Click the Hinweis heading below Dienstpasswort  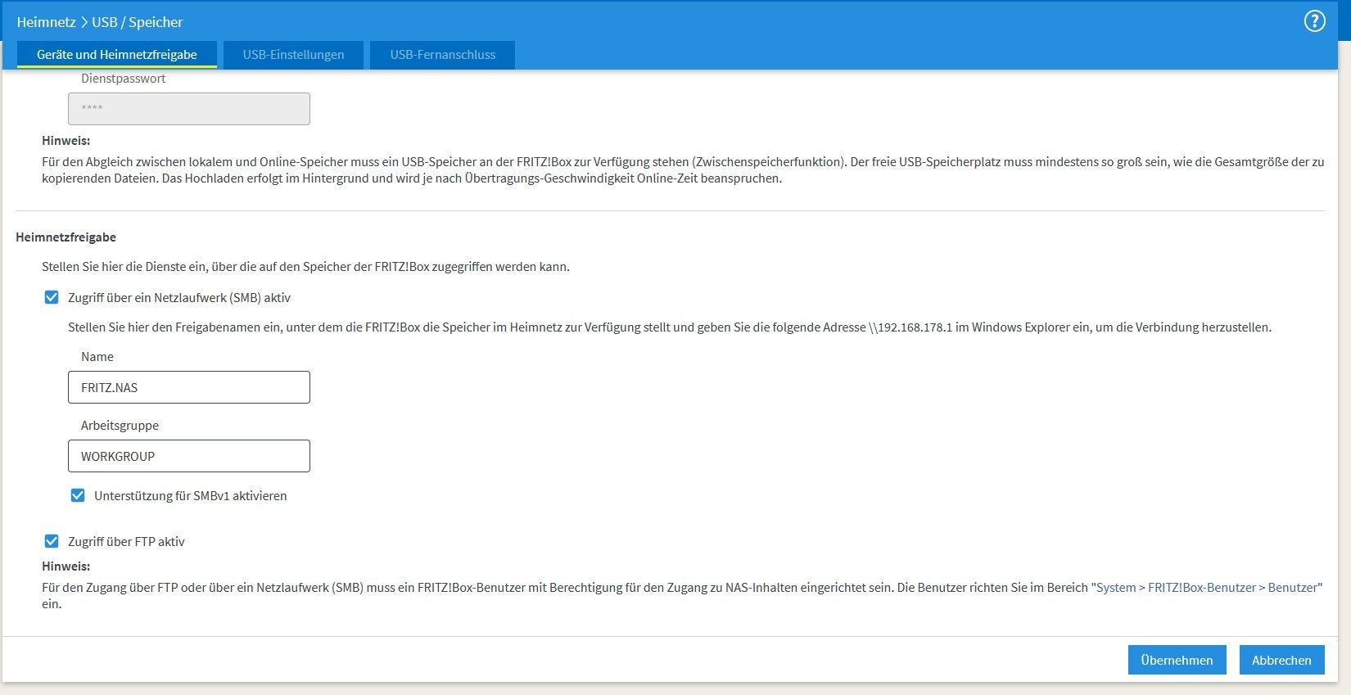coord(66,140)
